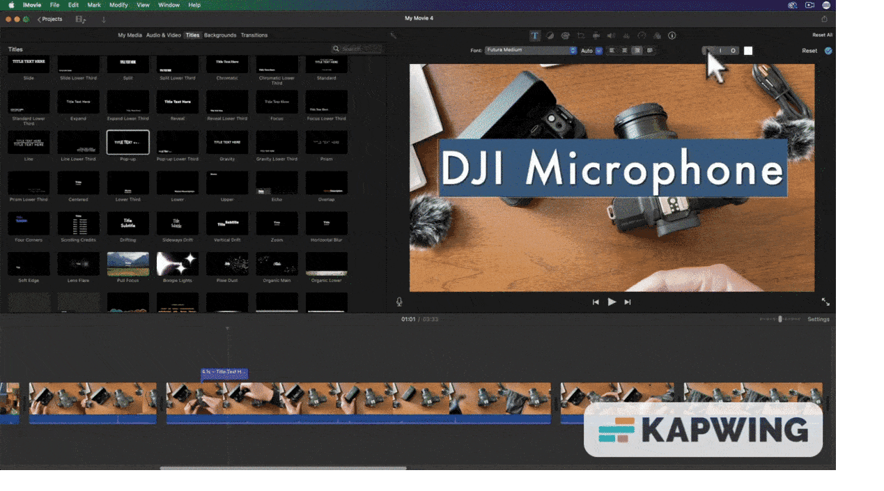Toggle bold text style
Image resolution: width=884 pixels, height=491 pixels.
[x=708, y=51]
